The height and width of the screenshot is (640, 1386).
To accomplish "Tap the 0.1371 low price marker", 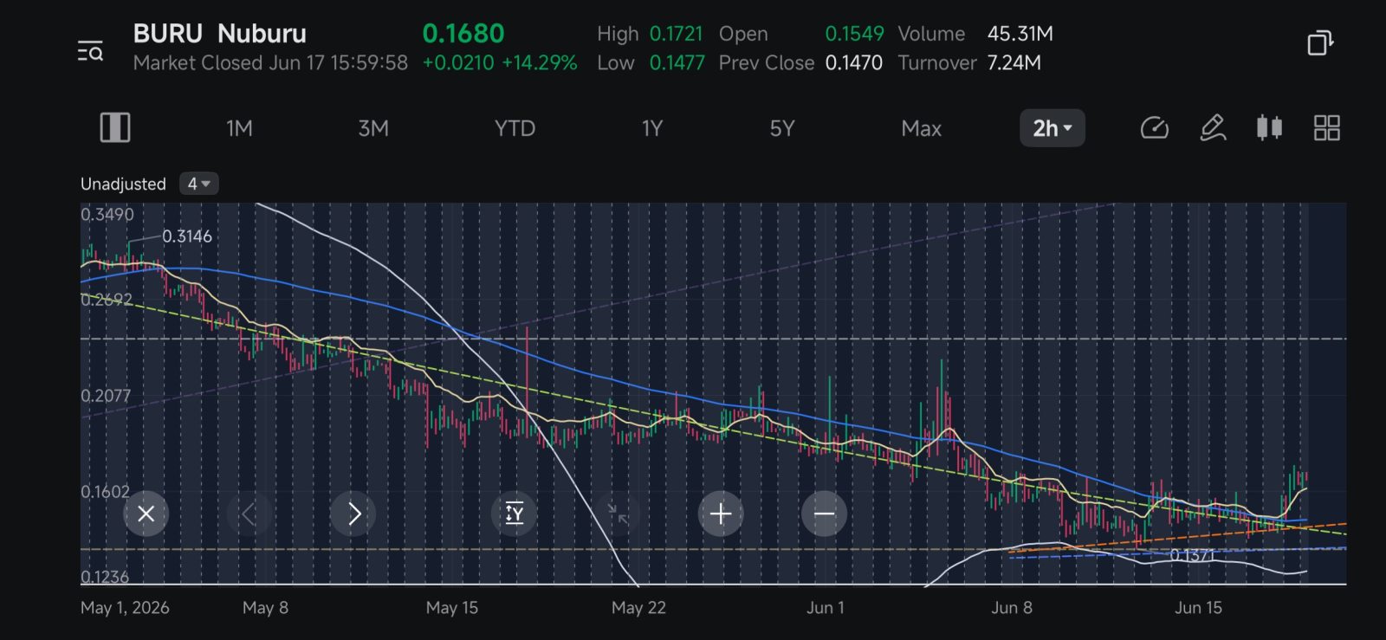I will click(1193, 555).
